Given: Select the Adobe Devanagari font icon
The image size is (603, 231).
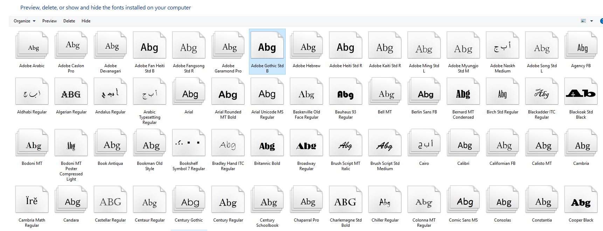Looking at the screenshot, I should click(x=110, y=45).
